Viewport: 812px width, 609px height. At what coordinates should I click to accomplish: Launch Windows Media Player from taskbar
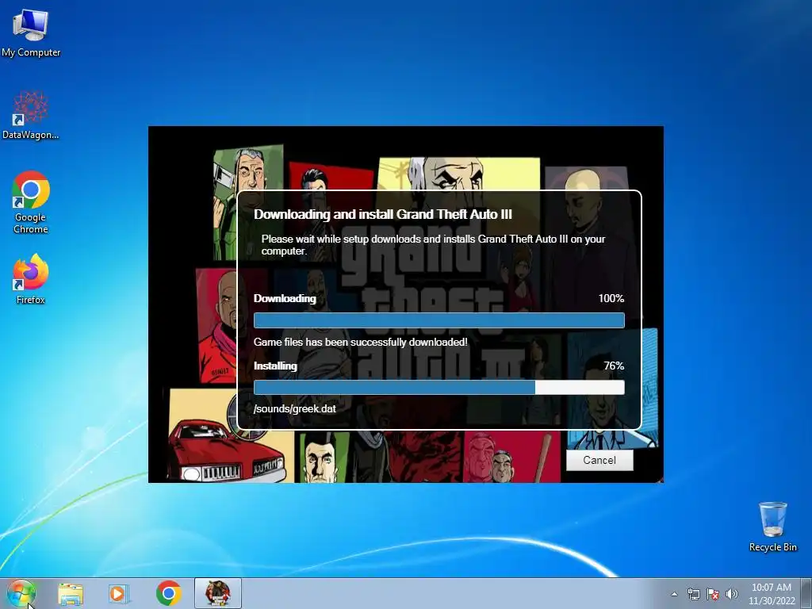pos(119,593)
